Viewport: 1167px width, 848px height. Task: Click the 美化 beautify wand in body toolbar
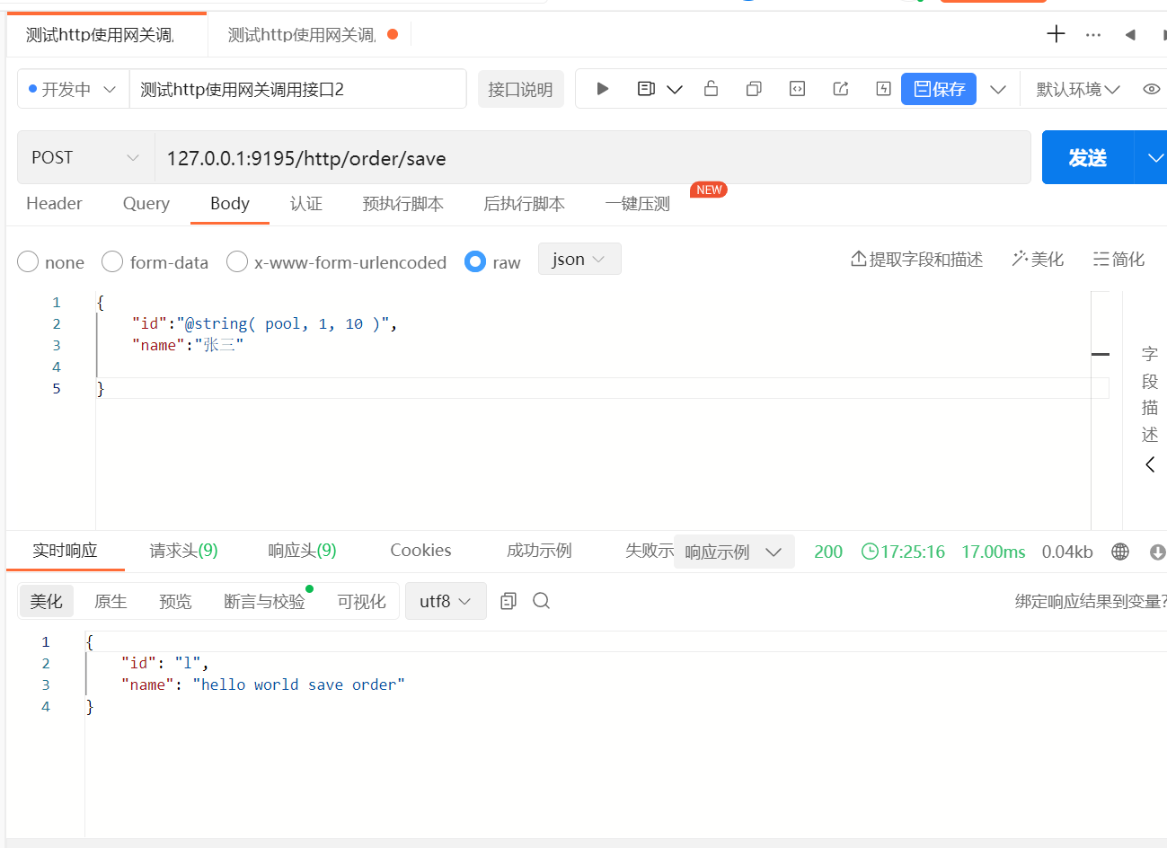coord(1038,260)
